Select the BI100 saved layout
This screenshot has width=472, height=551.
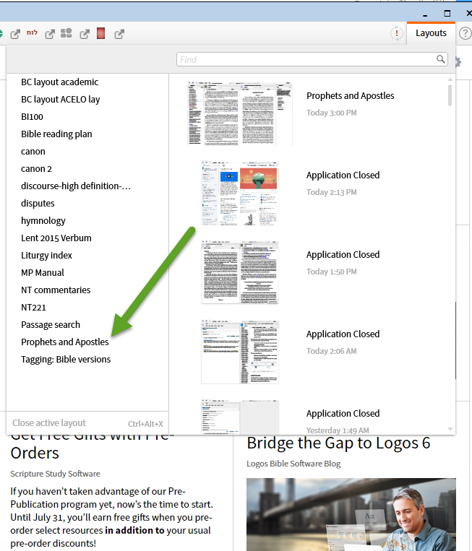click(x=32, y=117)
